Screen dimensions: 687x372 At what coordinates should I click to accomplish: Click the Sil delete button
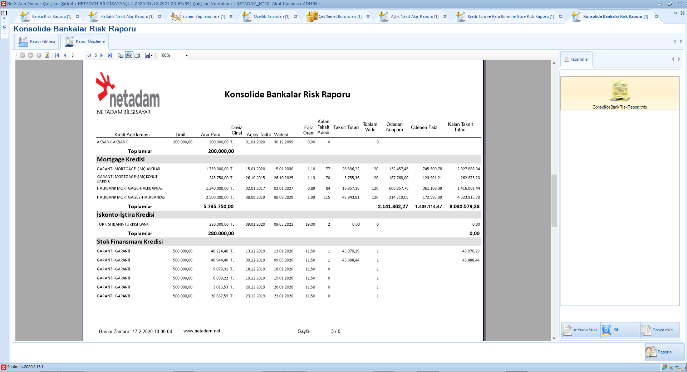[620, 330]
